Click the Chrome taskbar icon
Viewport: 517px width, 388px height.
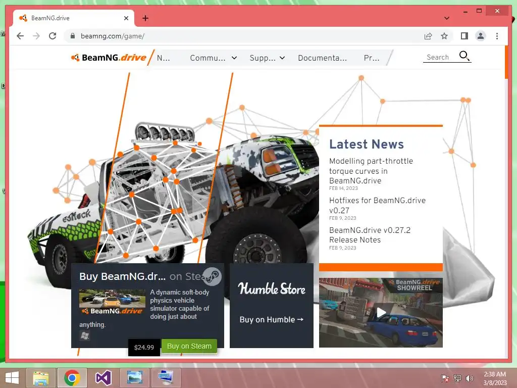(72, 378)
